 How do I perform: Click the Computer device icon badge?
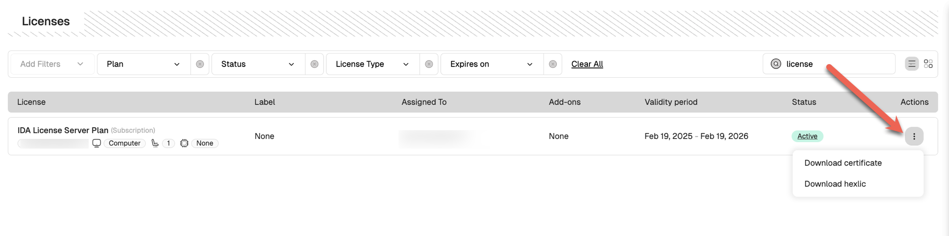click(x=97, y=143)
